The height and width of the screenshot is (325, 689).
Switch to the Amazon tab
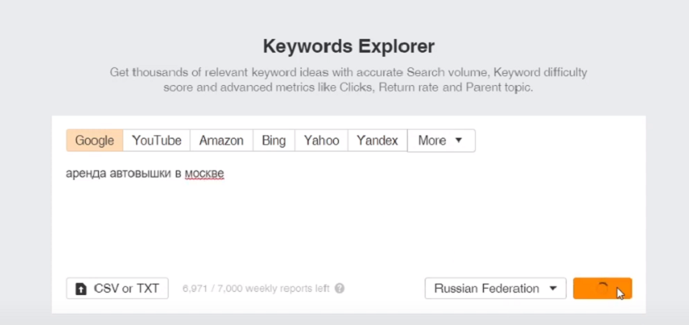221,140
